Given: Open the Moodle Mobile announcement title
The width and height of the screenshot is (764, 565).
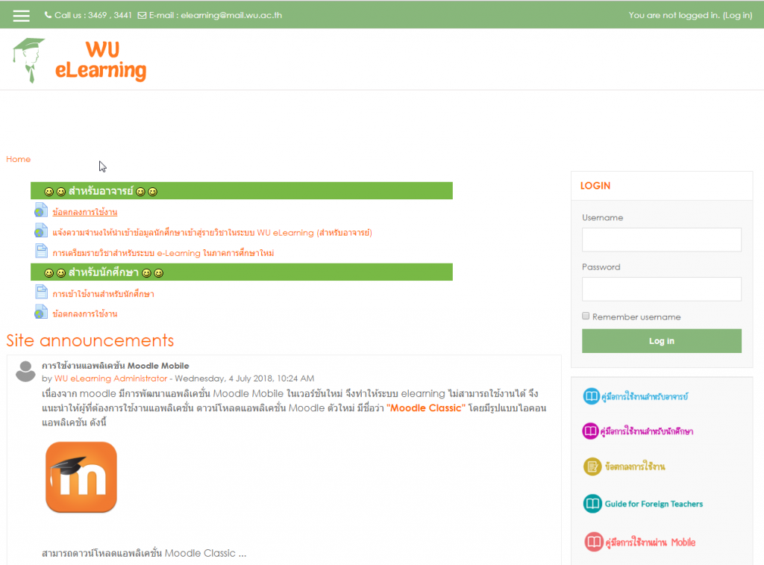Looking at the screenshot, I should (x=115, y=366).
